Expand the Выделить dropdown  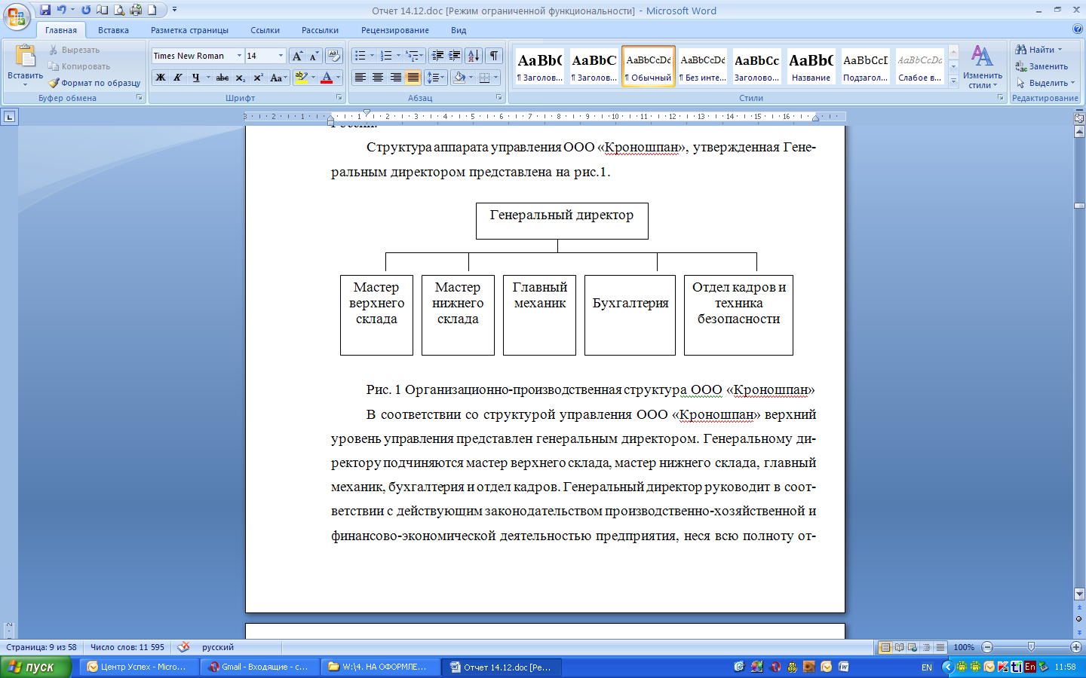pyautogui.click(x=1046, y=83)
